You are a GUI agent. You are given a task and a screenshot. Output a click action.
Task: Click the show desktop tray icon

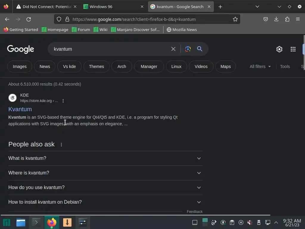195,222
